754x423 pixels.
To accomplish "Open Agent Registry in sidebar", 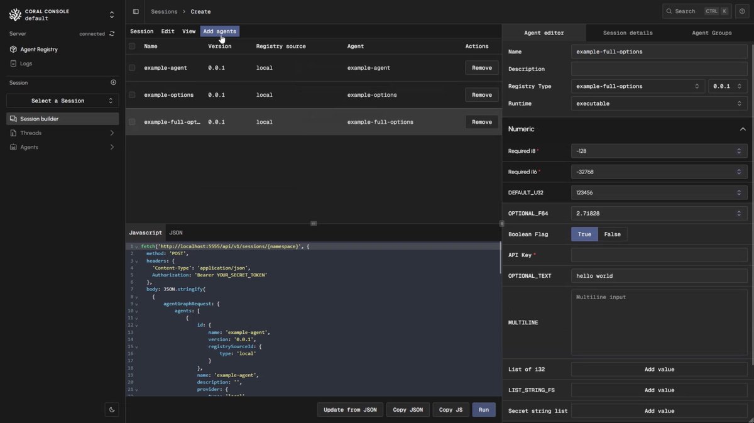I will tap(39, 49).
